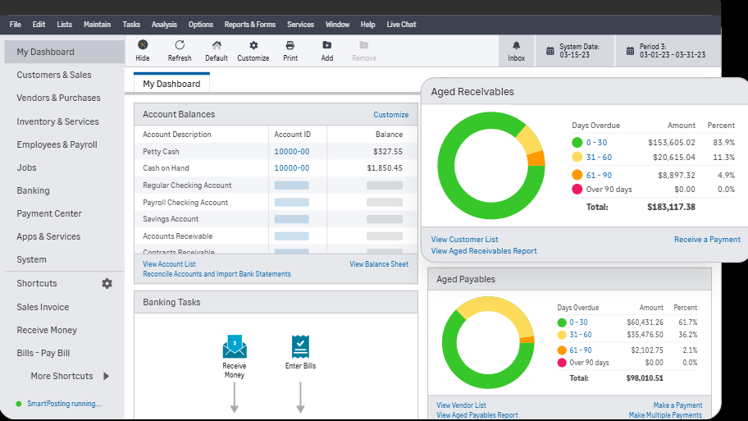
Task: Open Petty Cash account ID 10000-00
Action: (x=291, y=152)
